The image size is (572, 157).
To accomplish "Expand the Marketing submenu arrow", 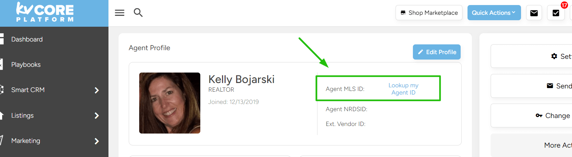I will coord(97,141).
